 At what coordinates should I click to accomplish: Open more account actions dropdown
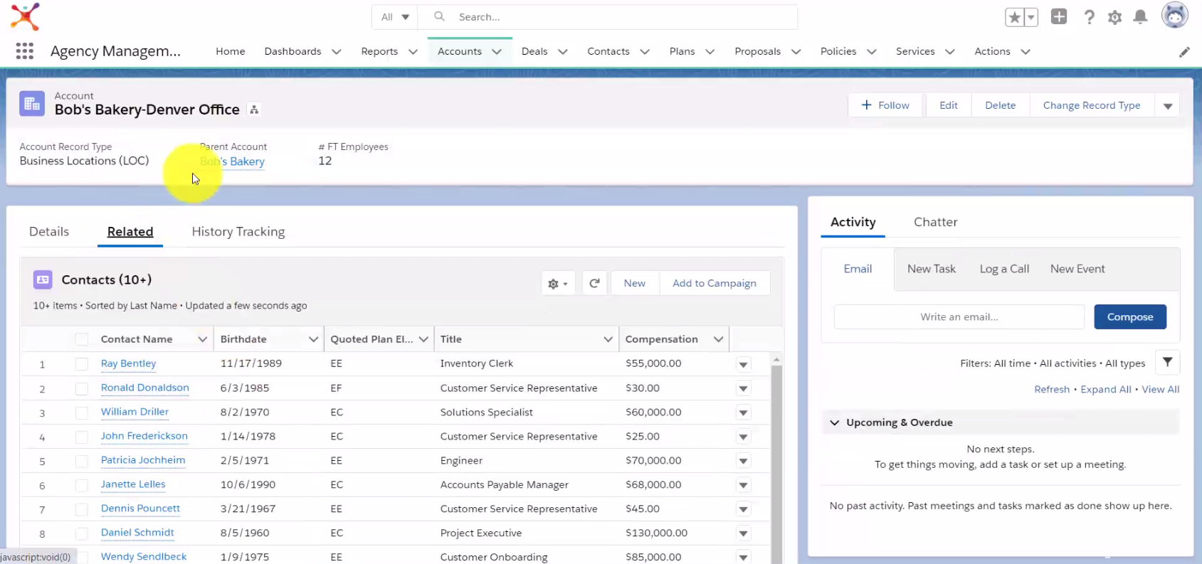1168,105
